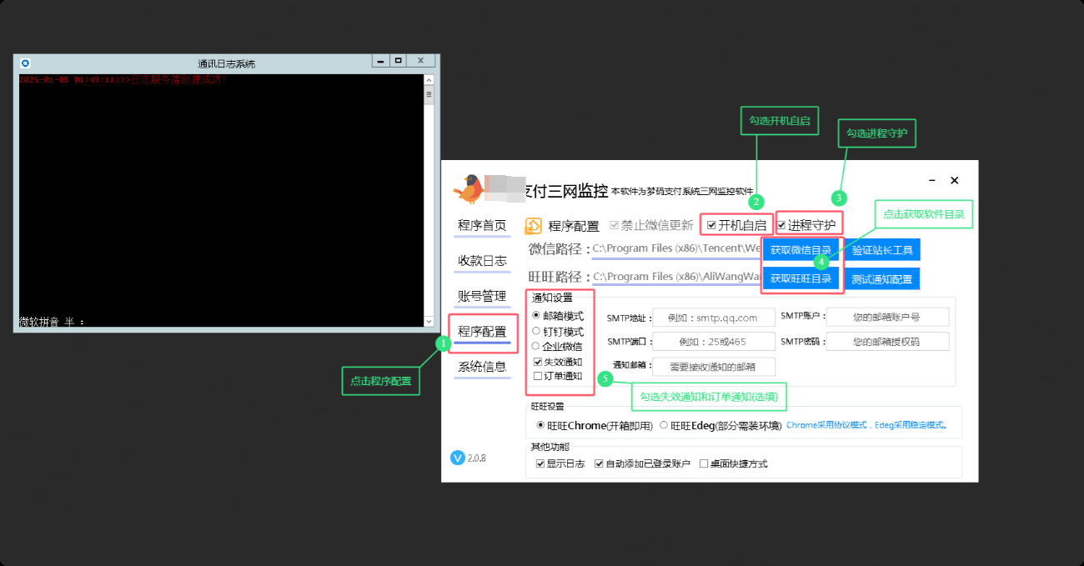Viewport: 1084px width, 566px height.
Task: Focus the SMTP地址 input field
Action: point(714,318)
